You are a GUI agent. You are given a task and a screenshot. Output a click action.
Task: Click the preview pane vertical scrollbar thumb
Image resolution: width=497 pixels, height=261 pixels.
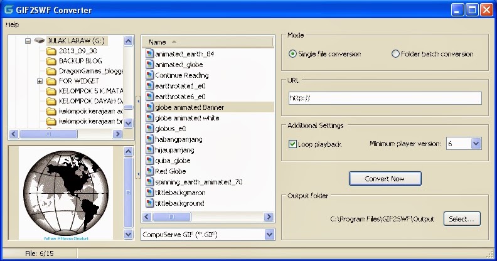click(x=129, y=192)
